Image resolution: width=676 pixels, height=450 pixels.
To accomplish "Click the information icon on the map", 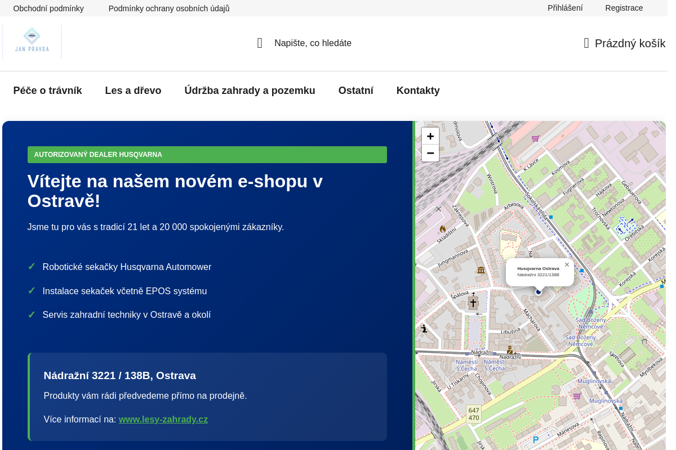I will (x=424, y=328).
